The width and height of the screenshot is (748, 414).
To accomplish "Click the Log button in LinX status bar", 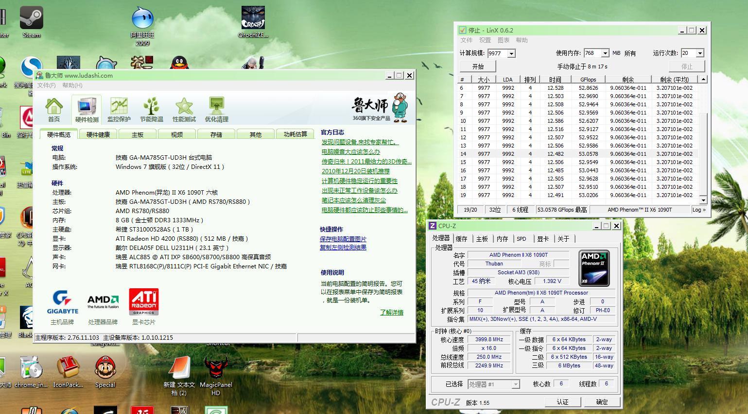I will tap(699, 210).
